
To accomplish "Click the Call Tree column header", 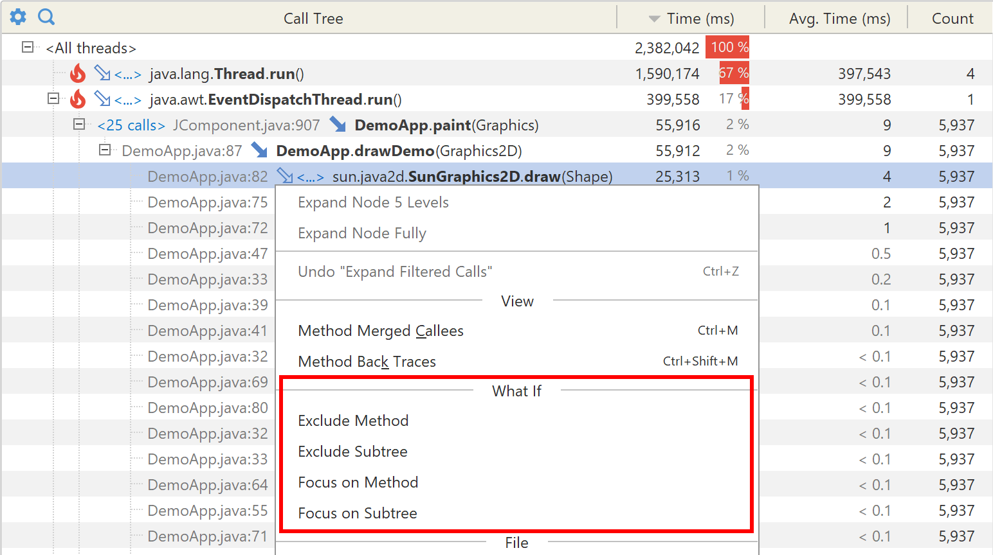I will click(x=313, y=19).
